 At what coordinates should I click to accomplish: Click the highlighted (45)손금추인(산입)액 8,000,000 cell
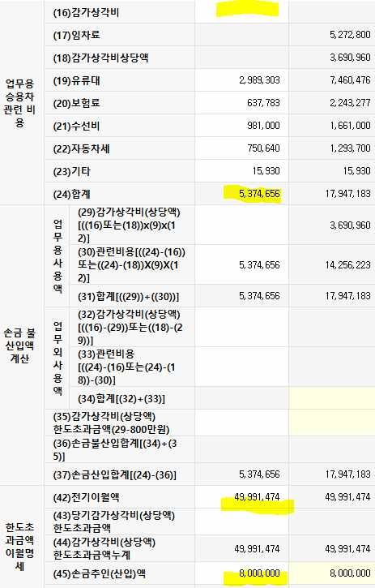259,573
